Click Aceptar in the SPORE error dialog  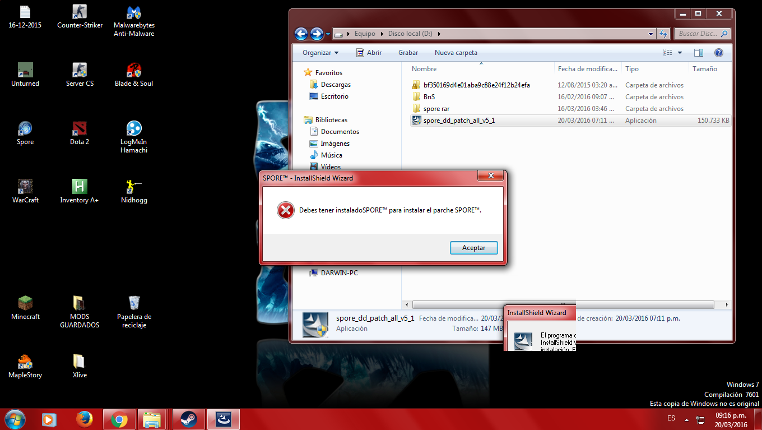473,248
